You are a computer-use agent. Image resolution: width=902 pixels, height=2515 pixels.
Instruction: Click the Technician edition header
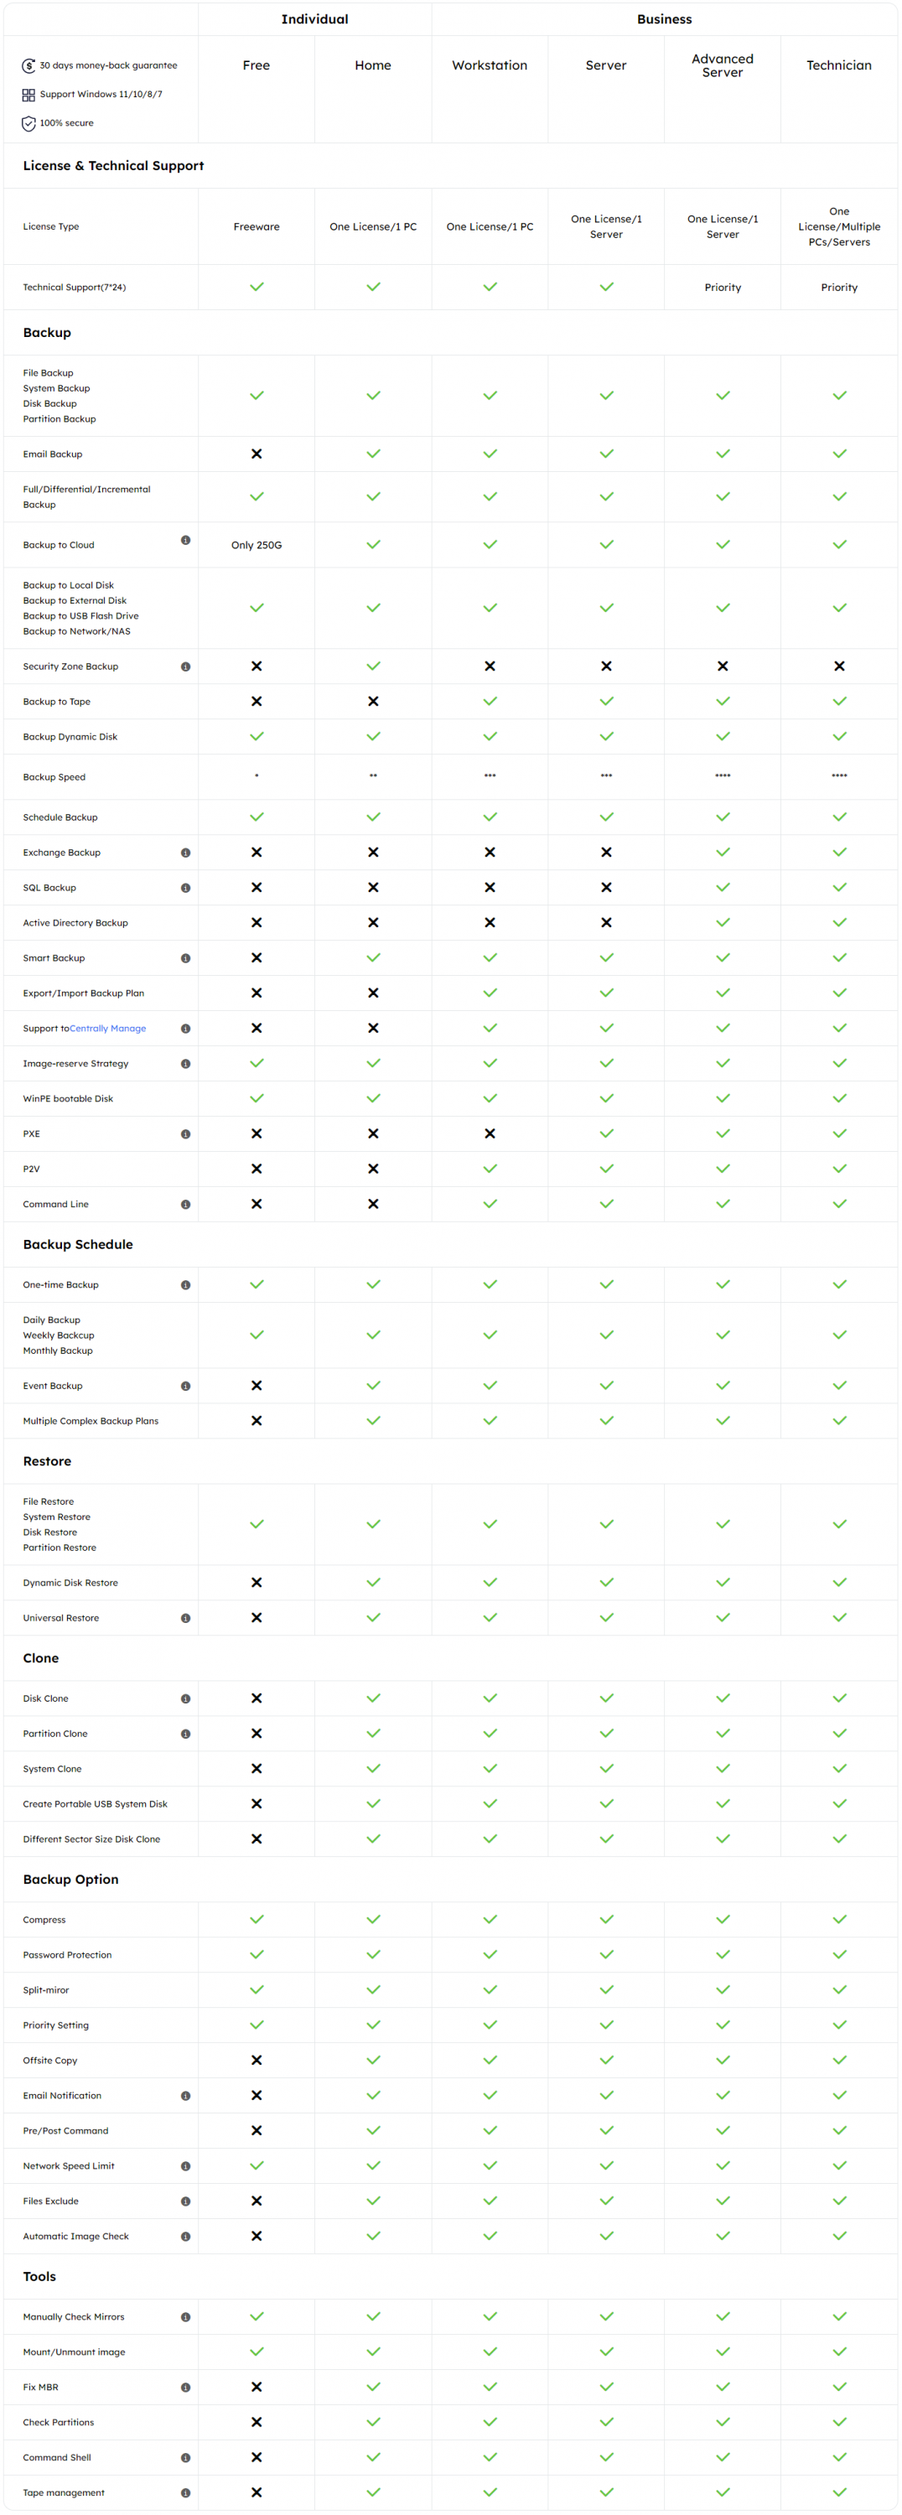pyautogui.click(x=838, y=65)
